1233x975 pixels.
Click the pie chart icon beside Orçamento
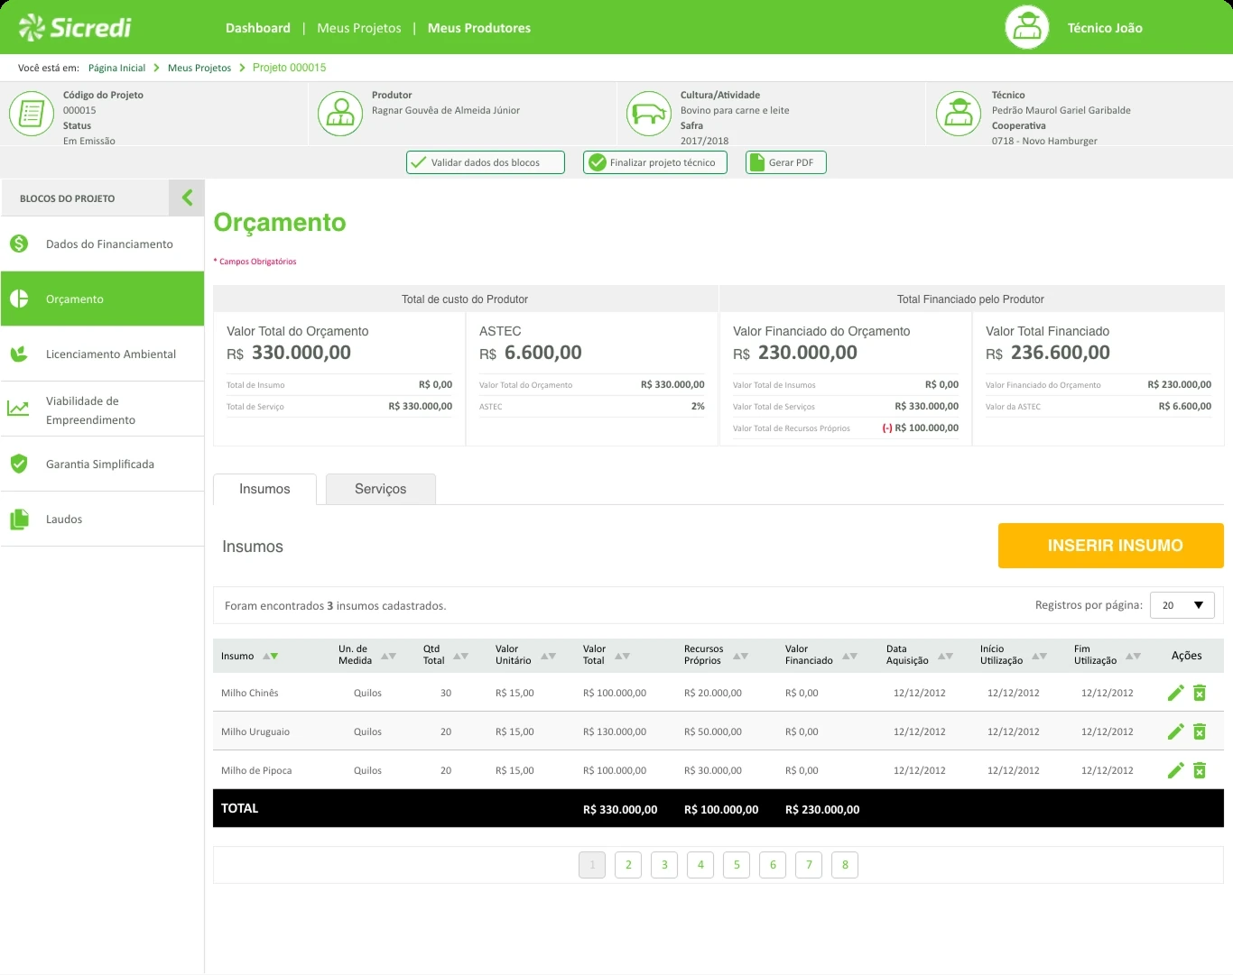click(x=19, y=299)
